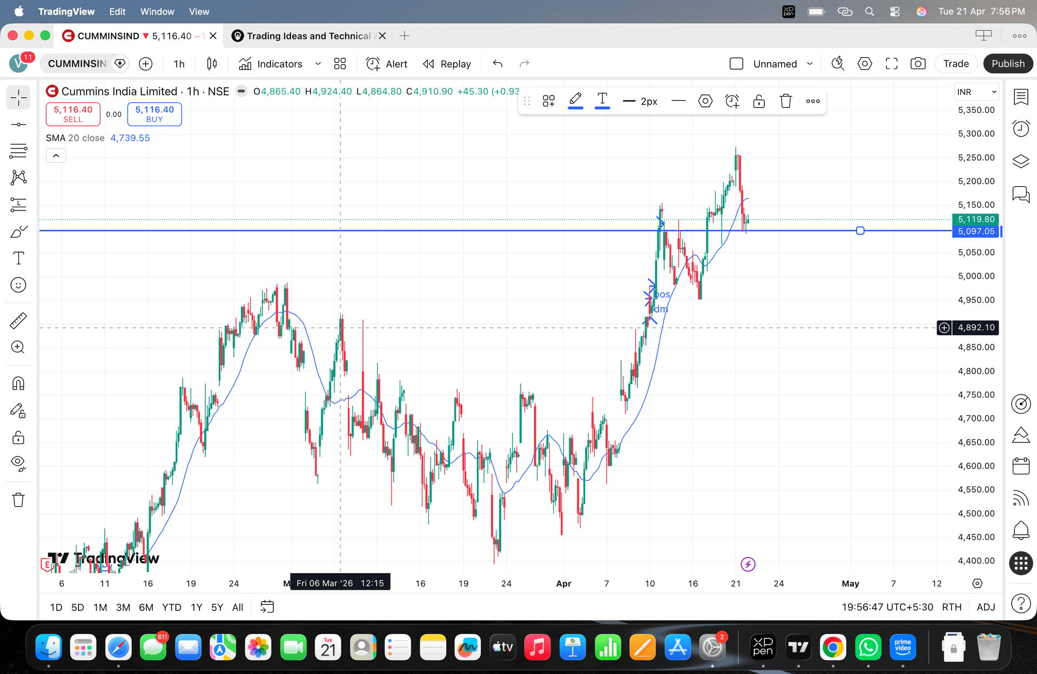The height and width of the screenshot is (674, 1037).
Task: Select the zoom in tool
Action: [x=18, y=347]
